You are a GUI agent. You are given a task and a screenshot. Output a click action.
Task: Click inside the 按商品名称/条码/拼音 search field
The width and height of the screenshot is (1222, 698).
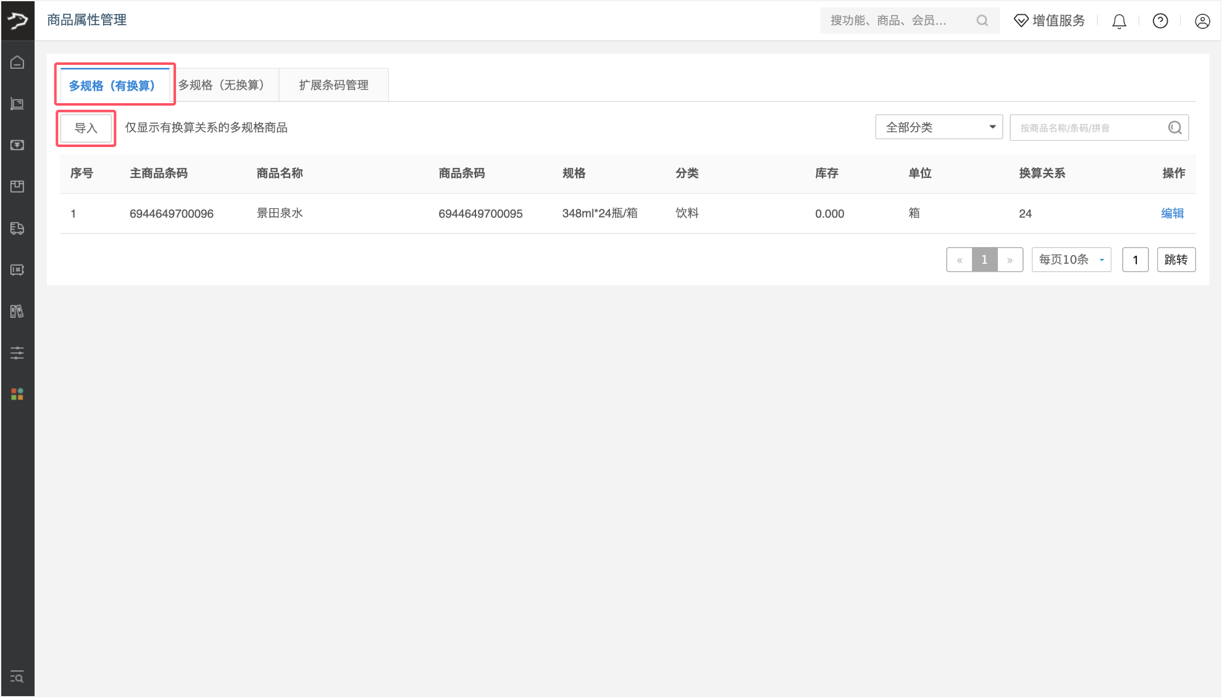click(x=1087, y=127)
